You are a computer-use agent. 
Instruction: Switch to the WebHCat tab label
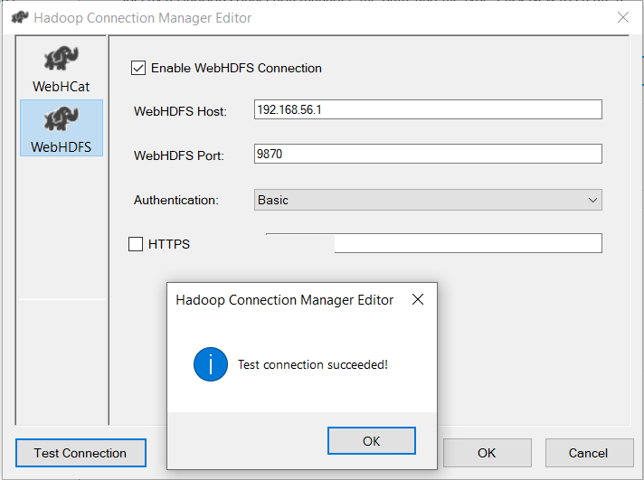61,88
